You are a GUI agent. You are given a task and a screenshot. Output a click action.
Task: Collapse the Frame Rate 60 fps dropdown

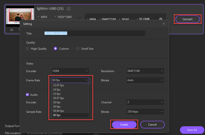(x=70, y=80)
